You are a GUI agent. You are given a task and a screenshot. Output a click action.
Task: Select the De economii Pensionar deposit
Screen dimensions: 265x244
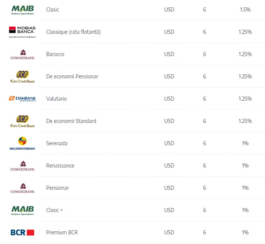tap(72, 77)
